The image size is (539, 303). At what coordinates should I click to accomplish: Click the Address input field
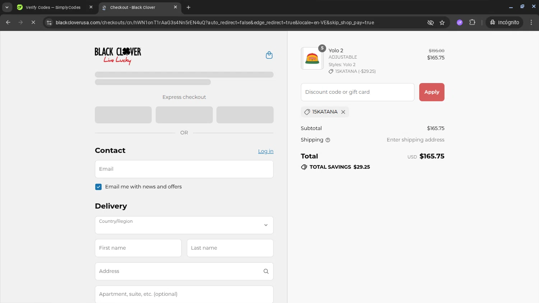click(x=184, y=271)
